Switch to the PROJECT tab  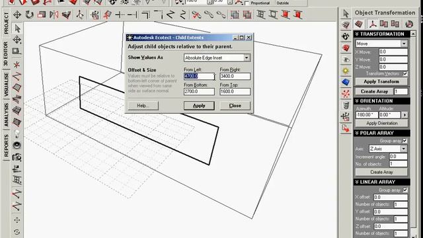point(6,23)
